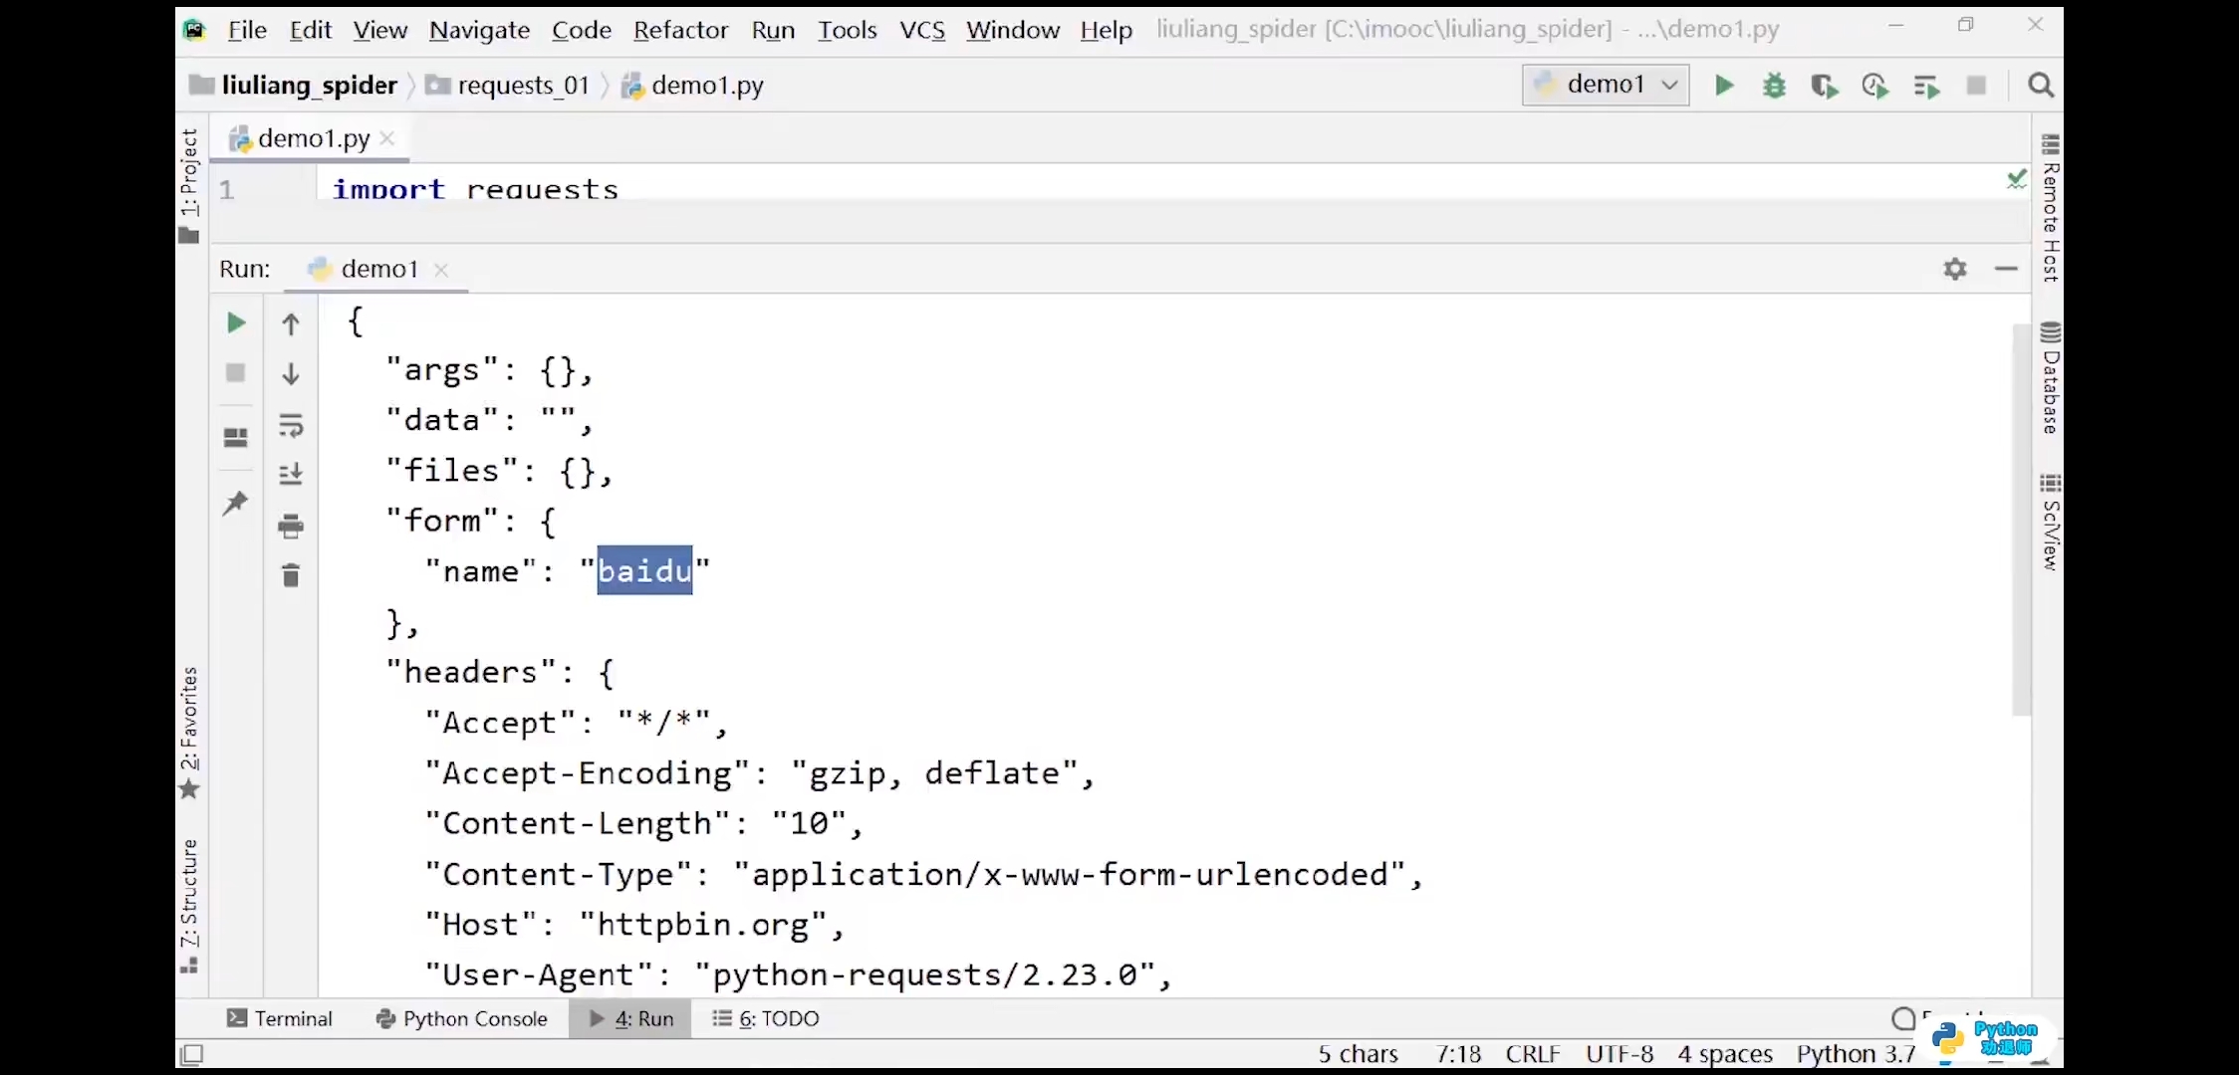This screenshot has height=1075, width=2239.
Task: Open the Refactor menu
Action: pos(680,30)
